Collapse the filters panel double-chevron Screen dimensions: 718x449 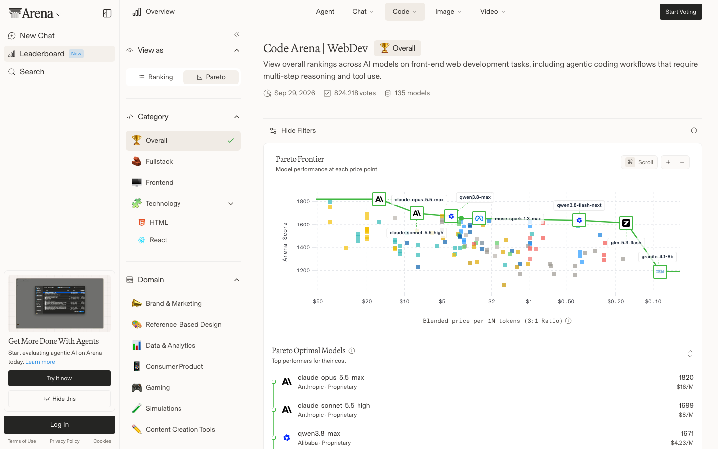point(237,34)
